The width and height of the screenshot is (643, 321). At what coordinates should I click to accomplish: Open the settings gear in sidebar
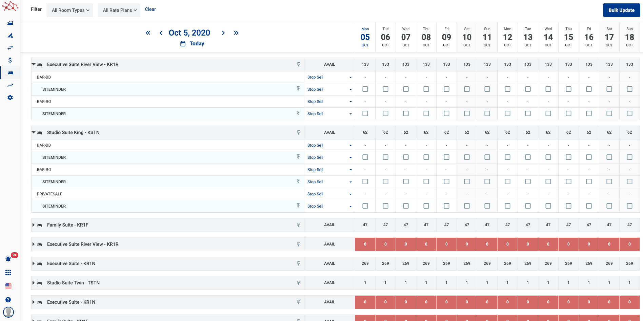click(x=10, y=98)
